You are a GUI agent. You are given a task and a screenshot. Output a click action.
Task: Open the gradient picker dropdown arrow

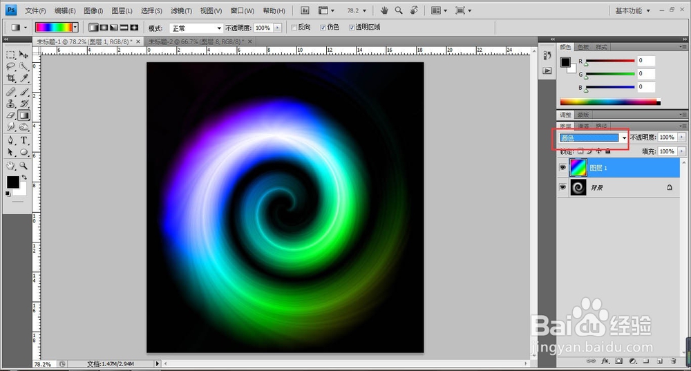[x=76, y=28]
